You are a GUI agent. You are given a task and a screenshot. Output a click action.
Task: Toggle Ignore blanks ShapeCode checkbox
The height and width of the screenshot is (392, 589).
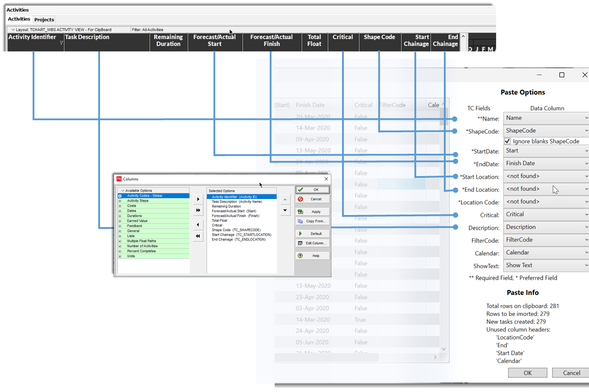[507, 141]
